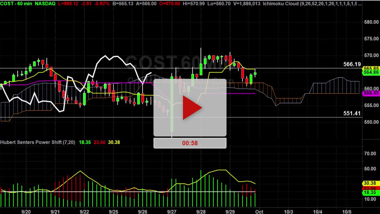Click the 9/27 date label
The width and height of the screenshot is (380, 214).
point(172,212)
